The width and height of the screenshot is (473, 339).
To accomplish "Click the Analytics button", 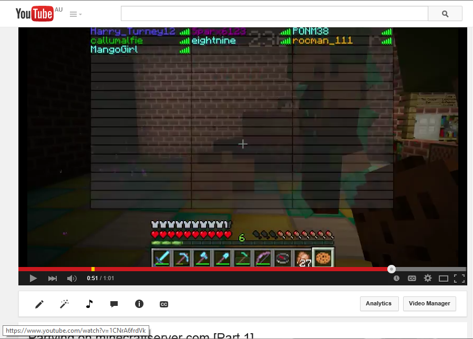I will tap(379, 304).
